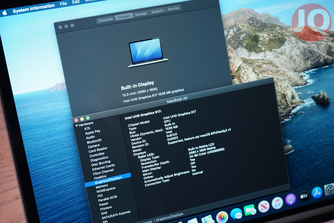The width and height of the screenshot is (334, 223).
Task: Select Disc Burning in the sidebar
Action: click(x=101, y=163)
